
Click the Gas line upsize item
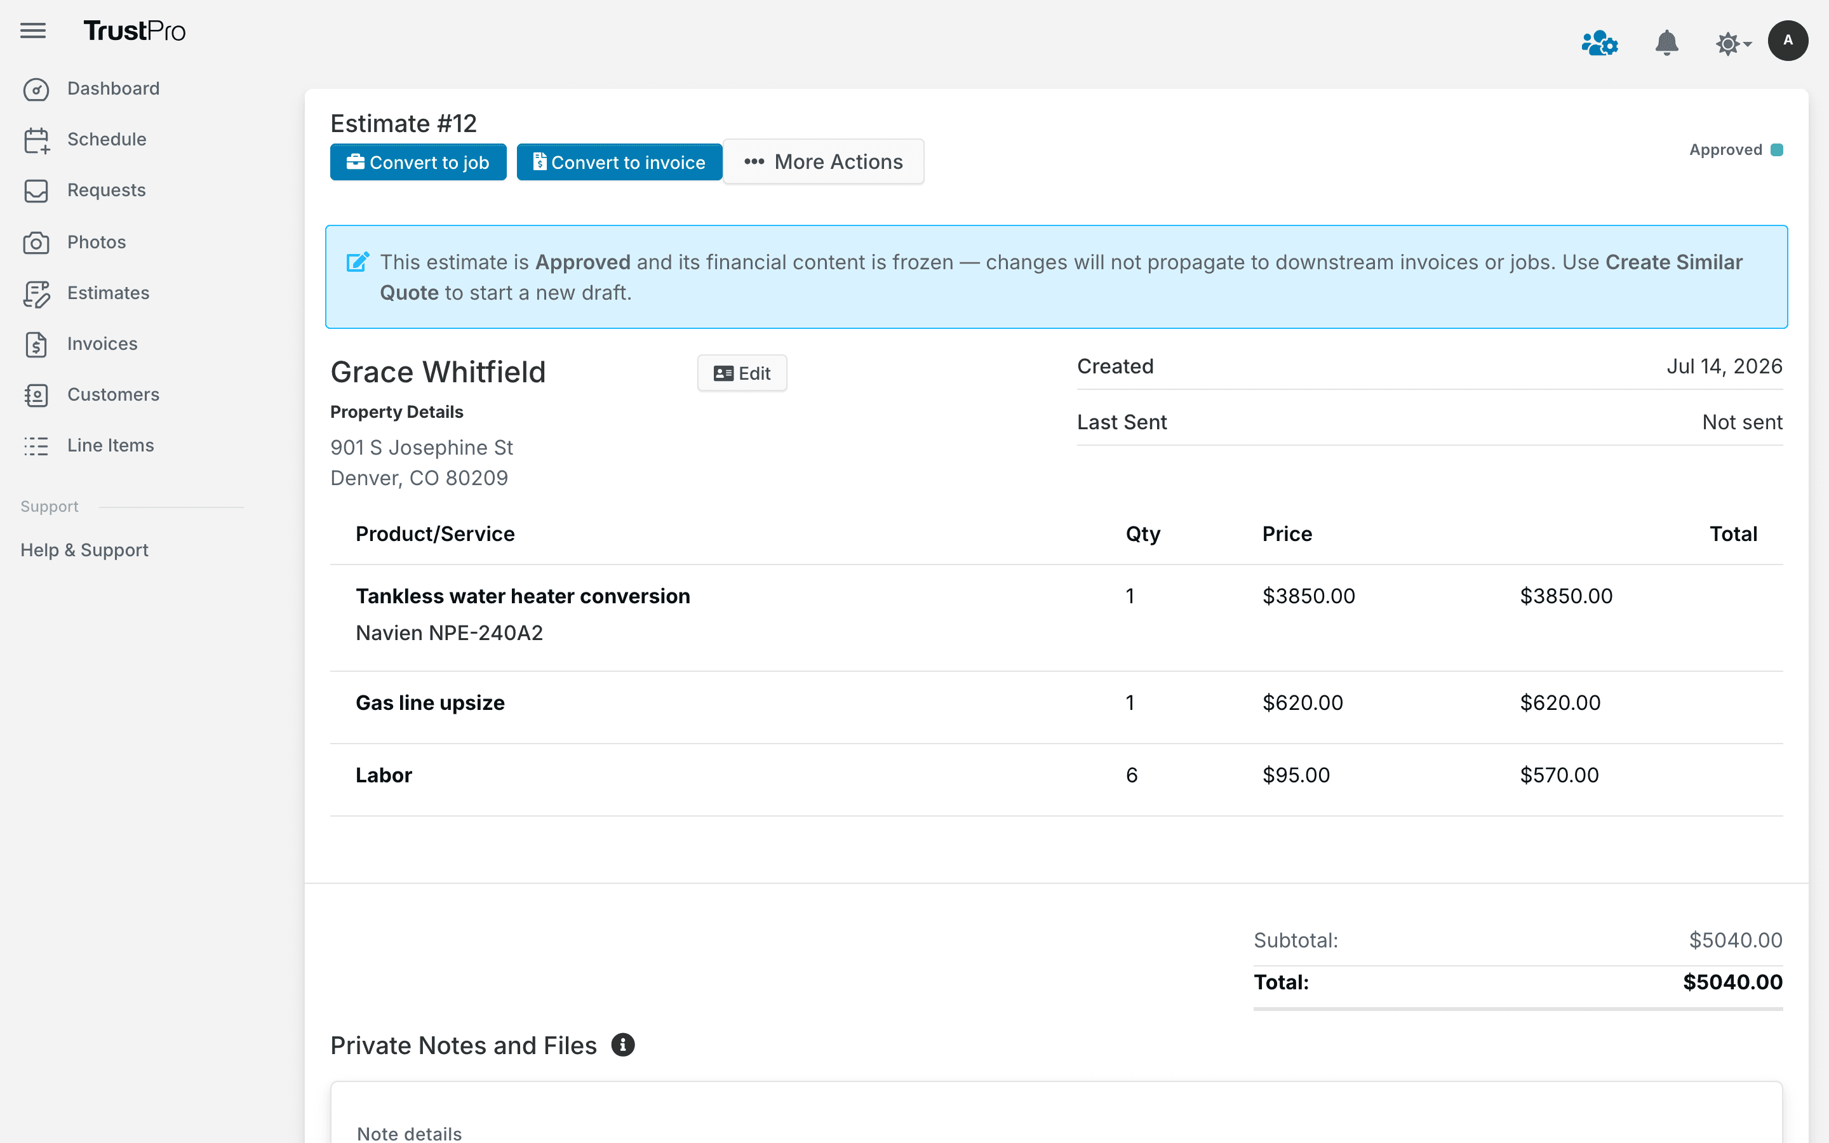429,702
